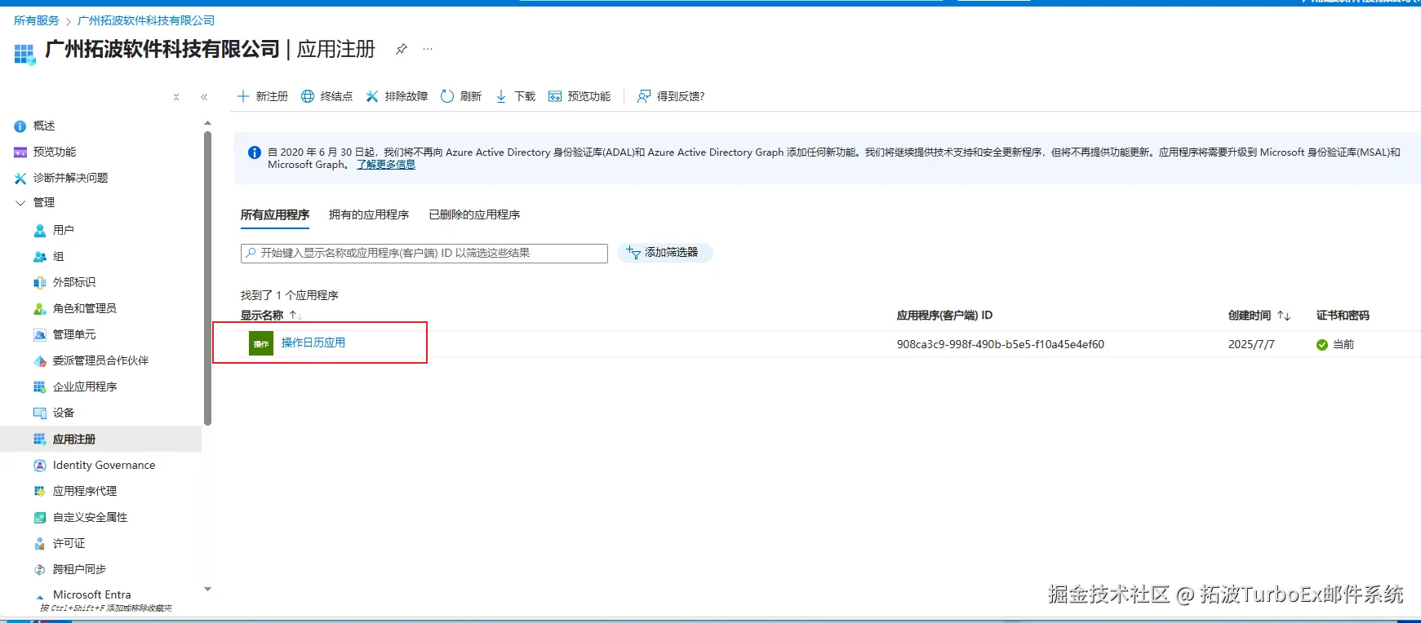Click the application ID 908ca3c9-998f-490b-b5e5-f10a45e4ef60
1421x623 pixels.
click(1001, 344)
